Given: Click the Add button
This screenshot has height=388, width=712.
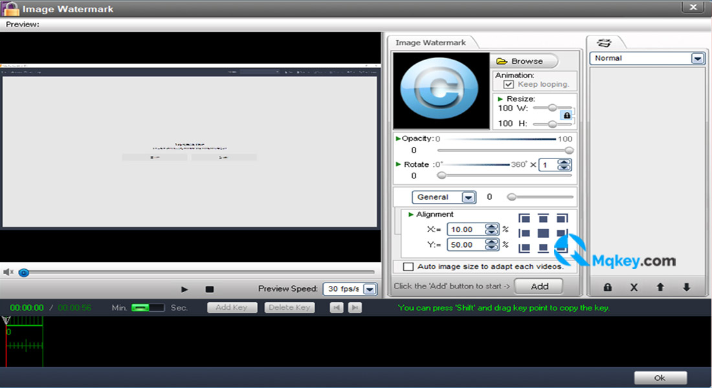Looking at the screenshot, I should [539, 286].
